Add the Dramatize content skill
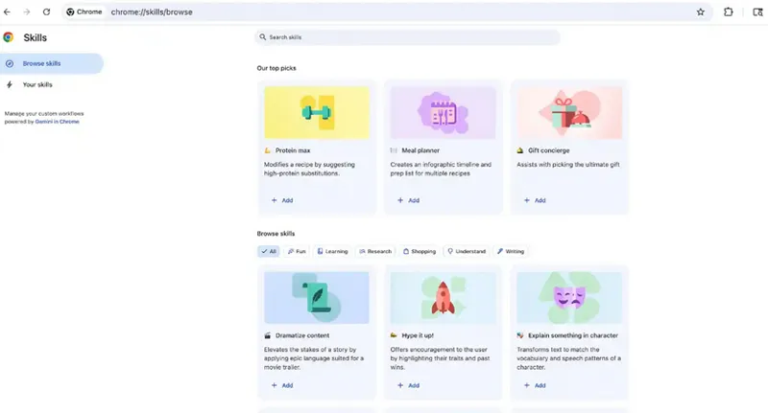This screenshot has height=413, width=768. click(x=282, y=385)
